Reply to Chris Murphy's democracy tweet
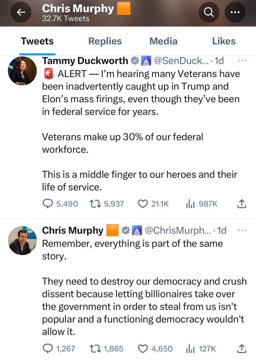Screen dimensions: 256x363 [x=48, y=349]
